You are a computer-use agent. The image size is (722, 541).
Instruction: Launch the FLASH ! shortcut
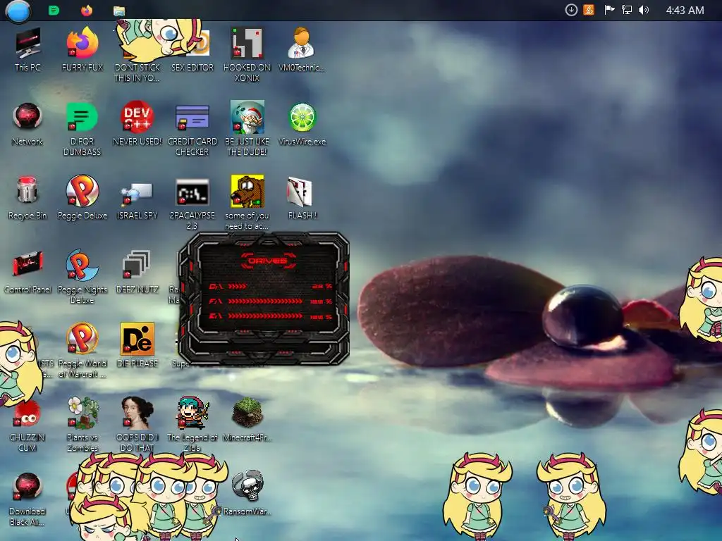(302, 197)
